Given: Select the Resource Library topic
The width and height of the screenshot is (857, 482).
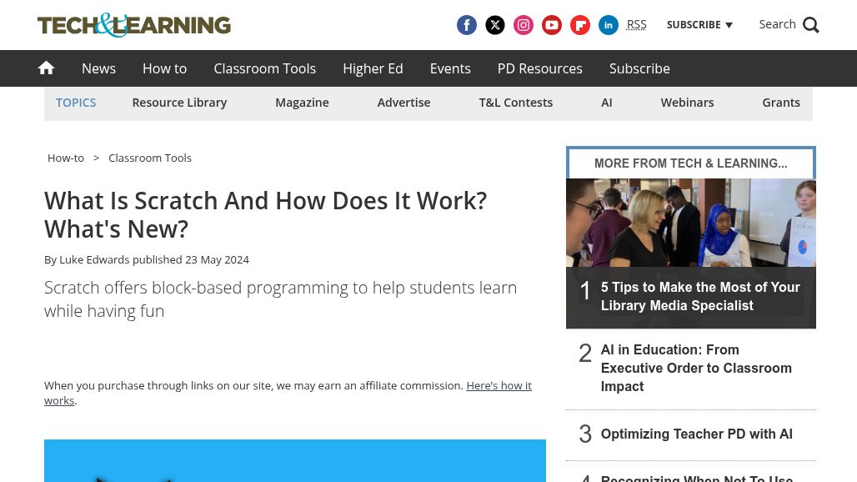Looking at the screenshot, I should (179, 103).
